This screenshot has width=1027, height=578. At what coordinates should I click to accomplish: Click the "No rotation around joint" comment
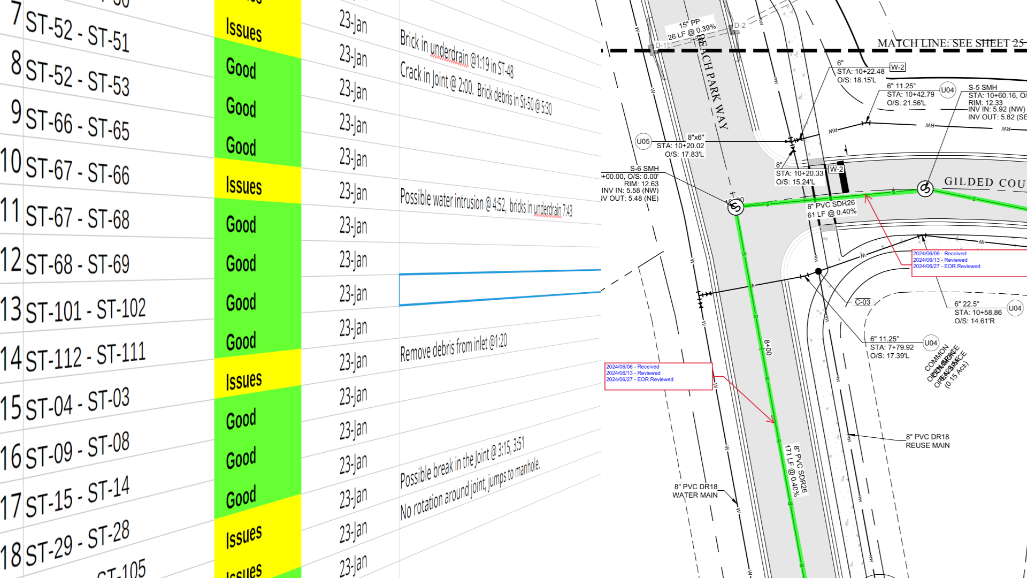[470, 489]
